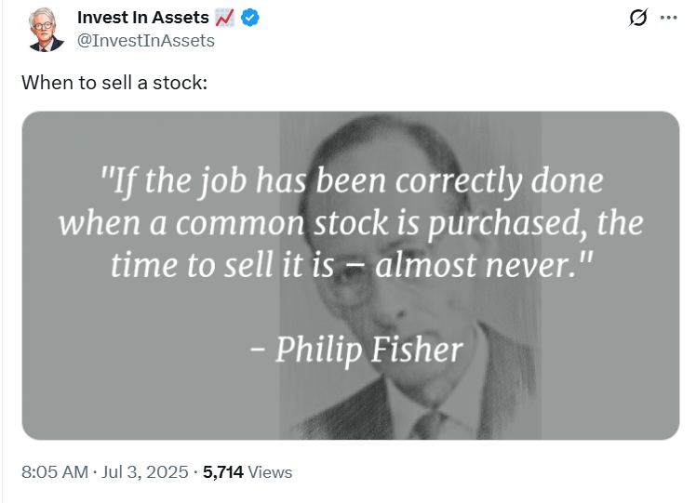Screen dimensions: 696x503
Task: Click the blue verified checkmark badge
Action: (x=250, y=18)
